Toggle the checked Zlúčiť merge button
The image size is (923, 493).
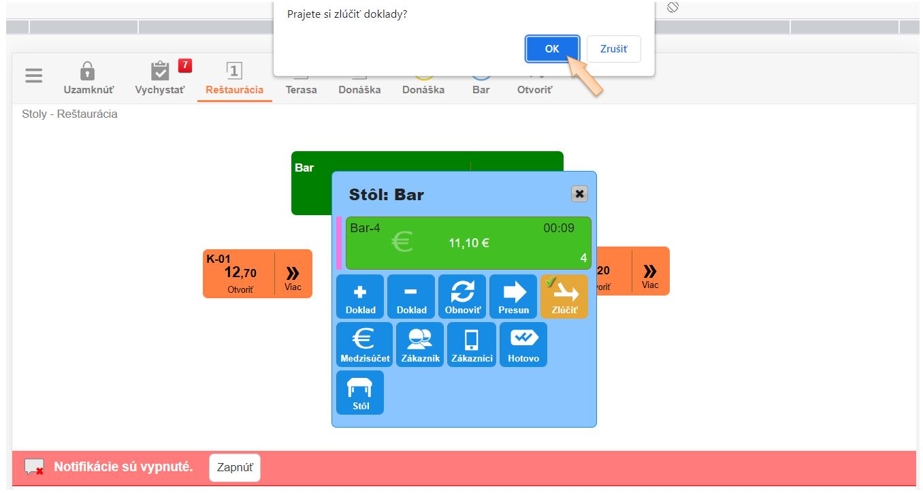(x=564, y=296)
